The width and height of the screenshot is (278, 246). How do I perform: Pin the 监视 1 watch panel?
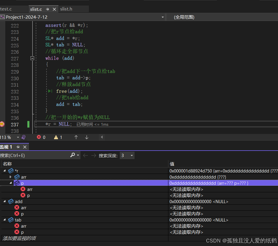pyautogui.click(x=18, y=147)
